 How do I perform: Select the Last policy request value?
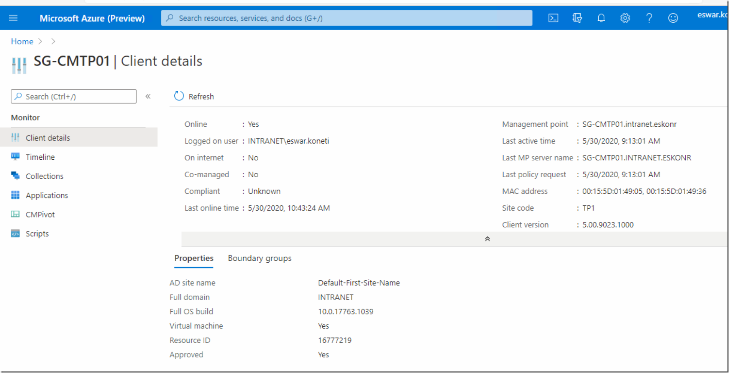pyautogui.click(x=621, y=174)
